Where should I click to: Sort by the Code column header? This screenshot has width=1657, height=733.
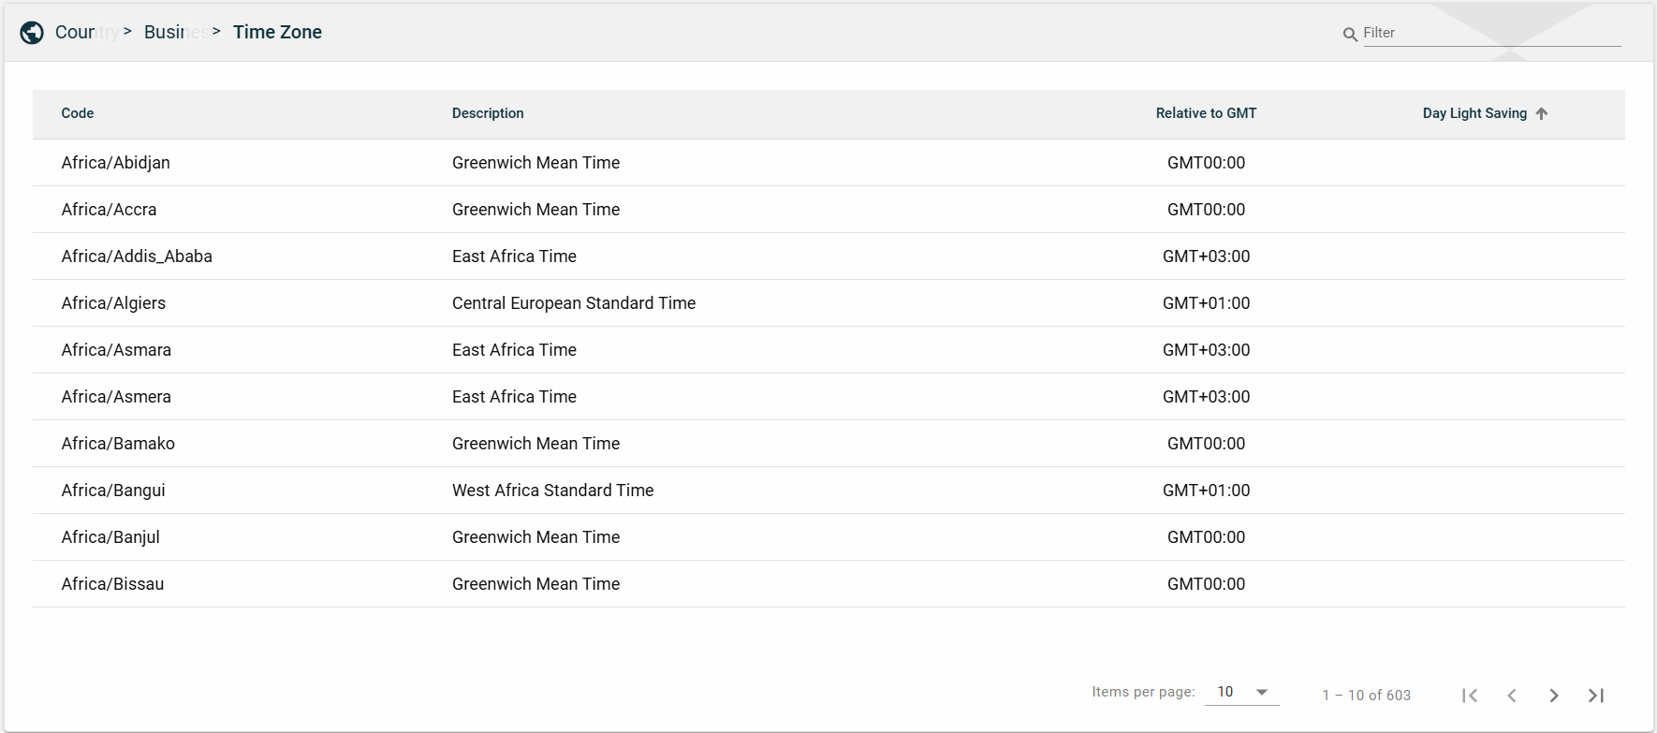78,113
